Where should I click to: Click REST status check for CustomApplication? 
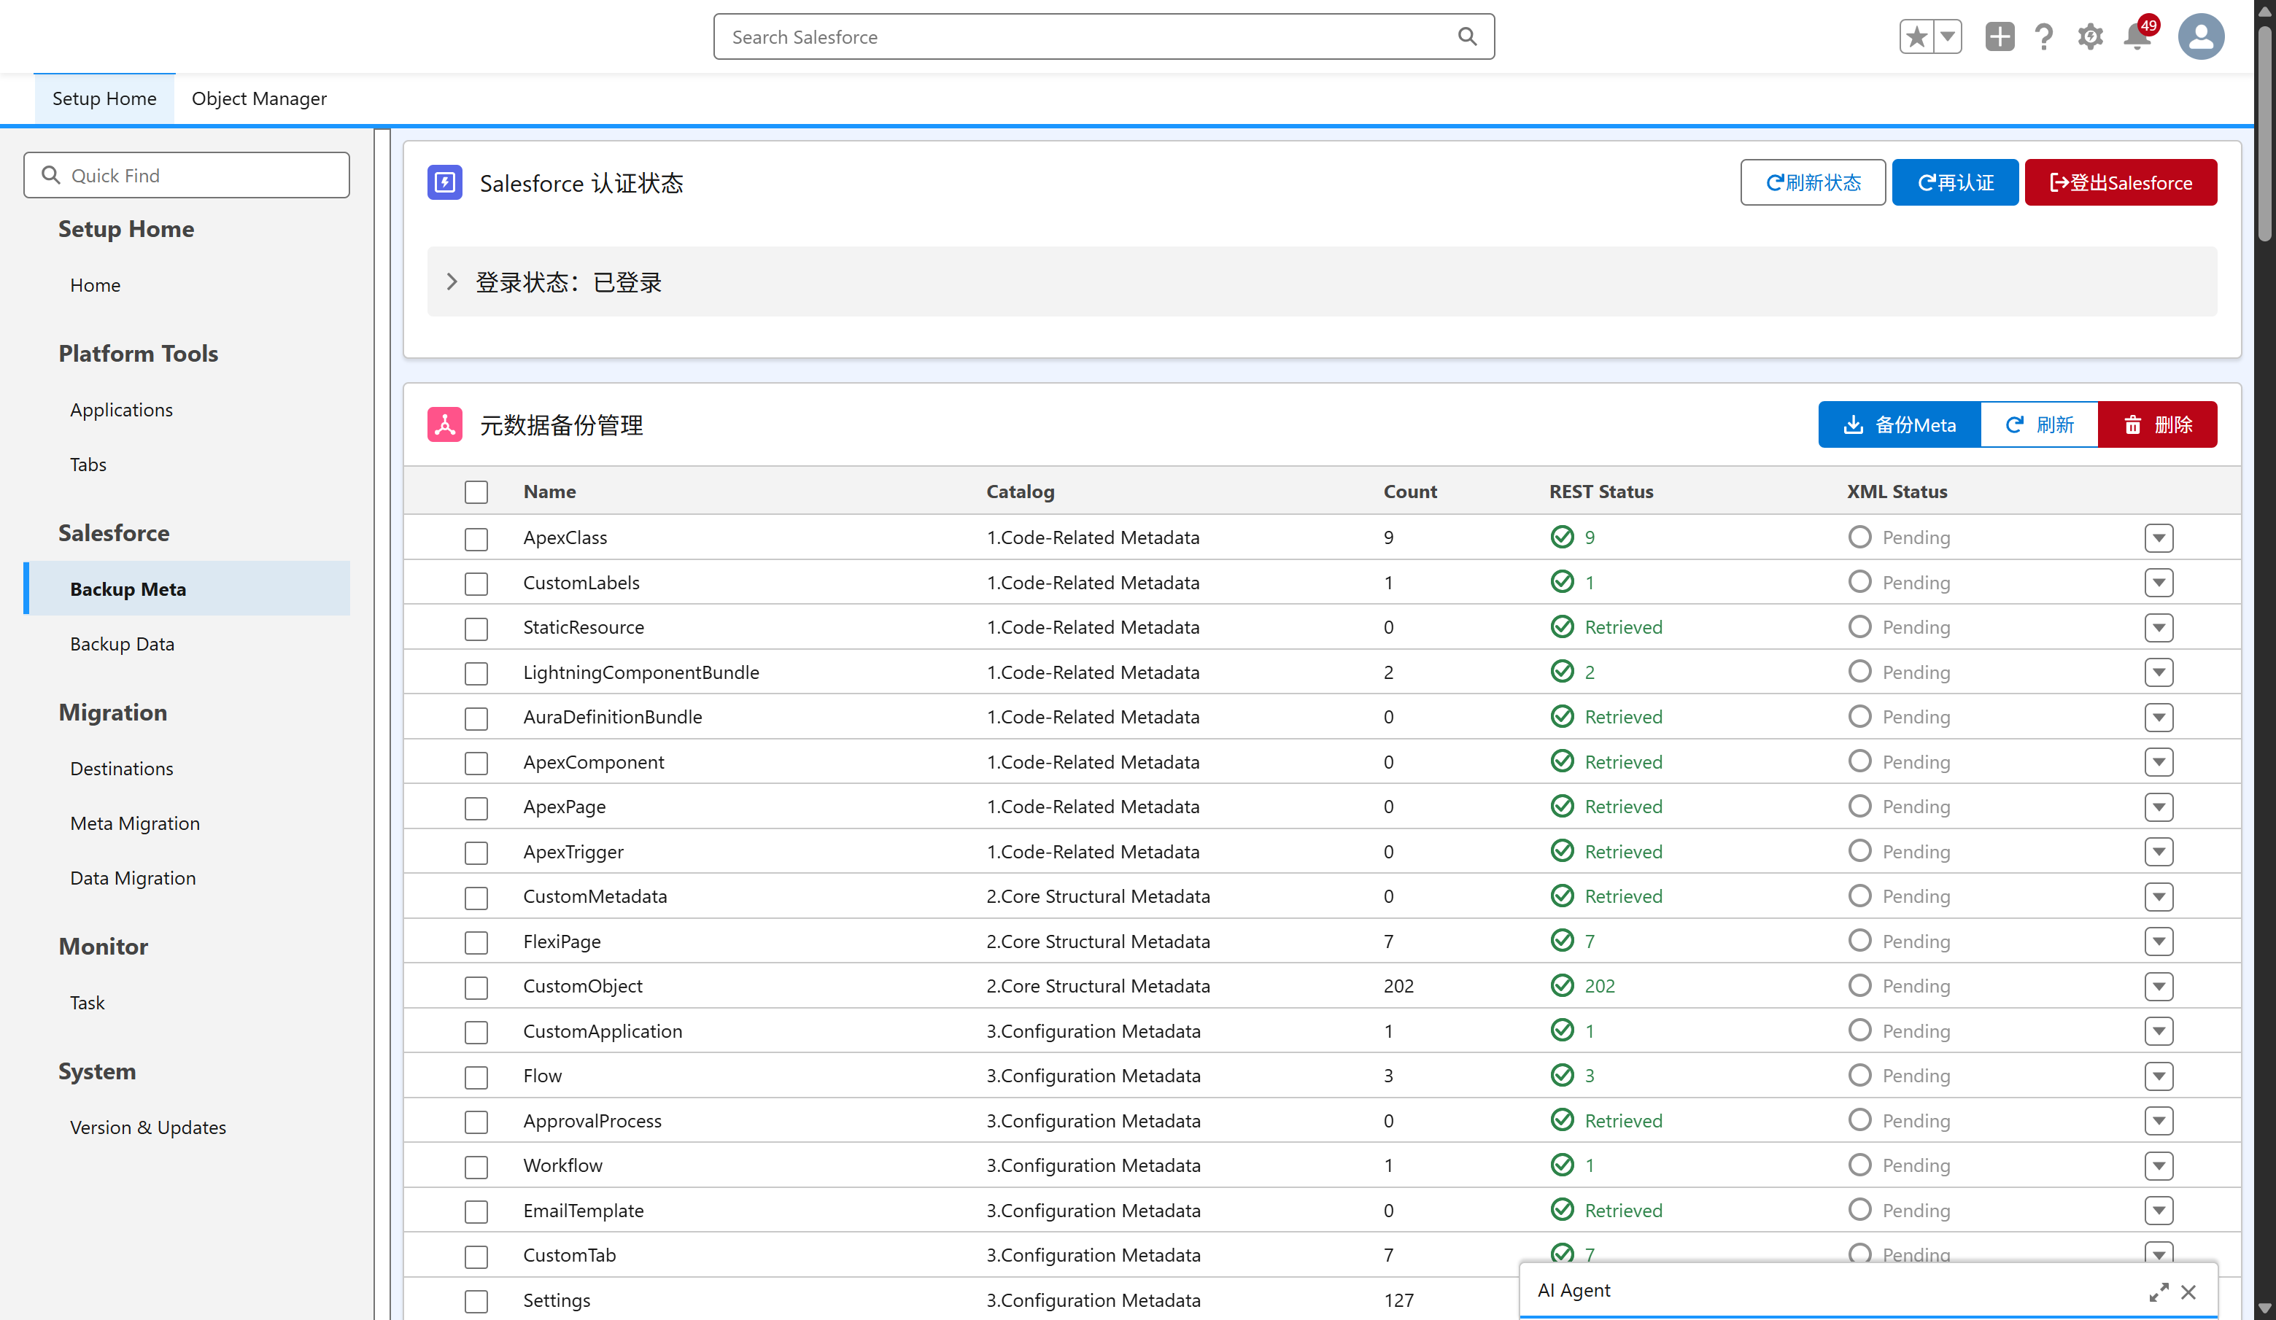[x=1562, y=1030]
